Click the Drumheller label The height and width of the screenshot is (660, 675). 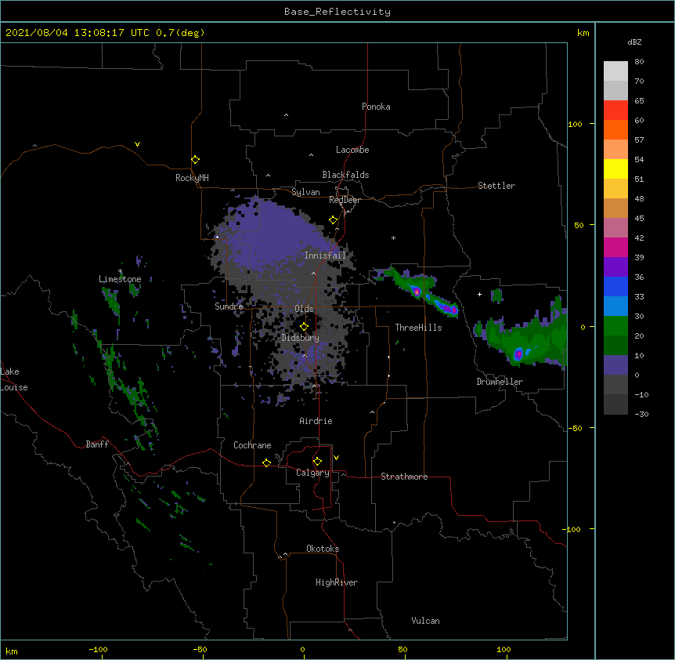tap(500, 382)
